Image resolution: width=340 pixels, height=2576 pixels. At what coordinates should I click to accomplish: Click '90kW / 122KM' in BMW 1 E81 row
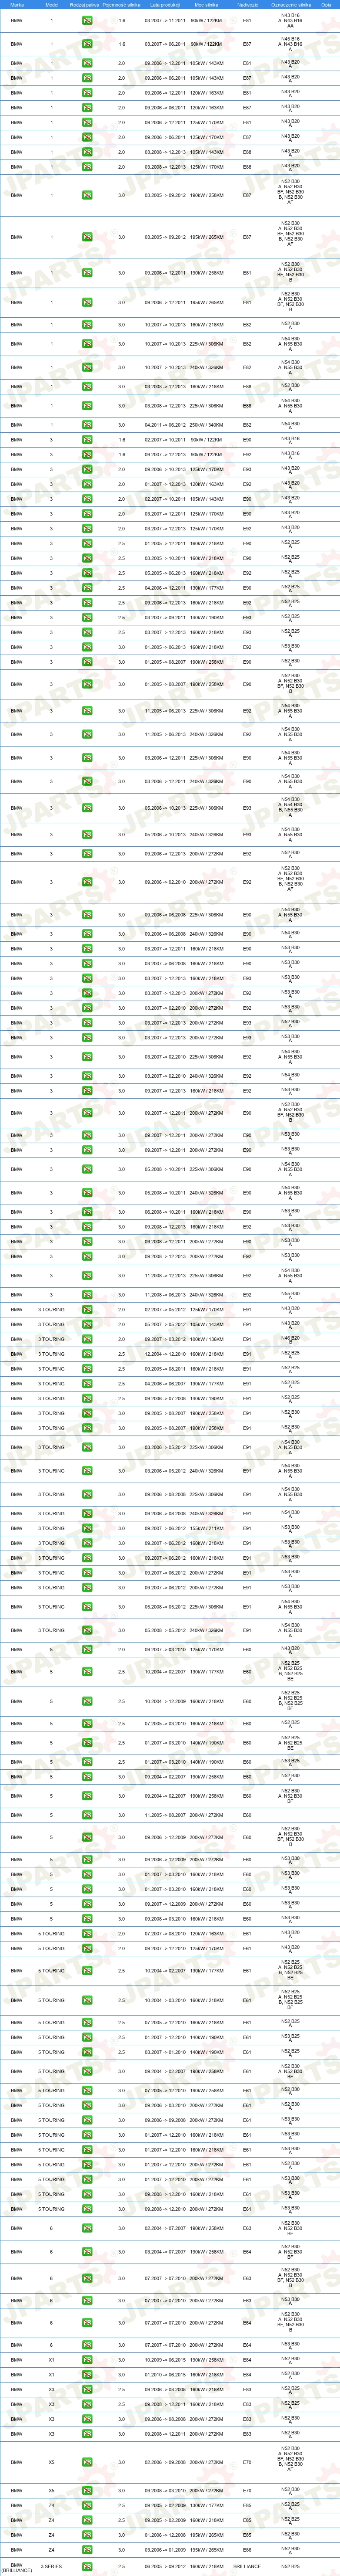207,20
